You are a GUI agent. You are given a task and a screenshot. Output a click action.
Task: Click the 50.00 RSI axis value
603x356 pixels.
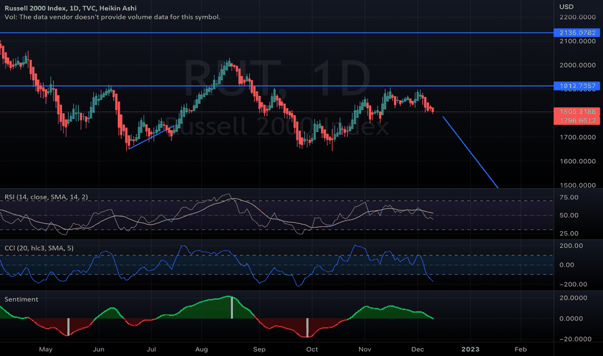[569, 216]
